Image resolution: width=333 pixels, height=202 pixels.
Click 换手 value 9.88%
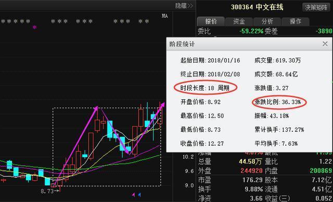(x=253, y=190)
